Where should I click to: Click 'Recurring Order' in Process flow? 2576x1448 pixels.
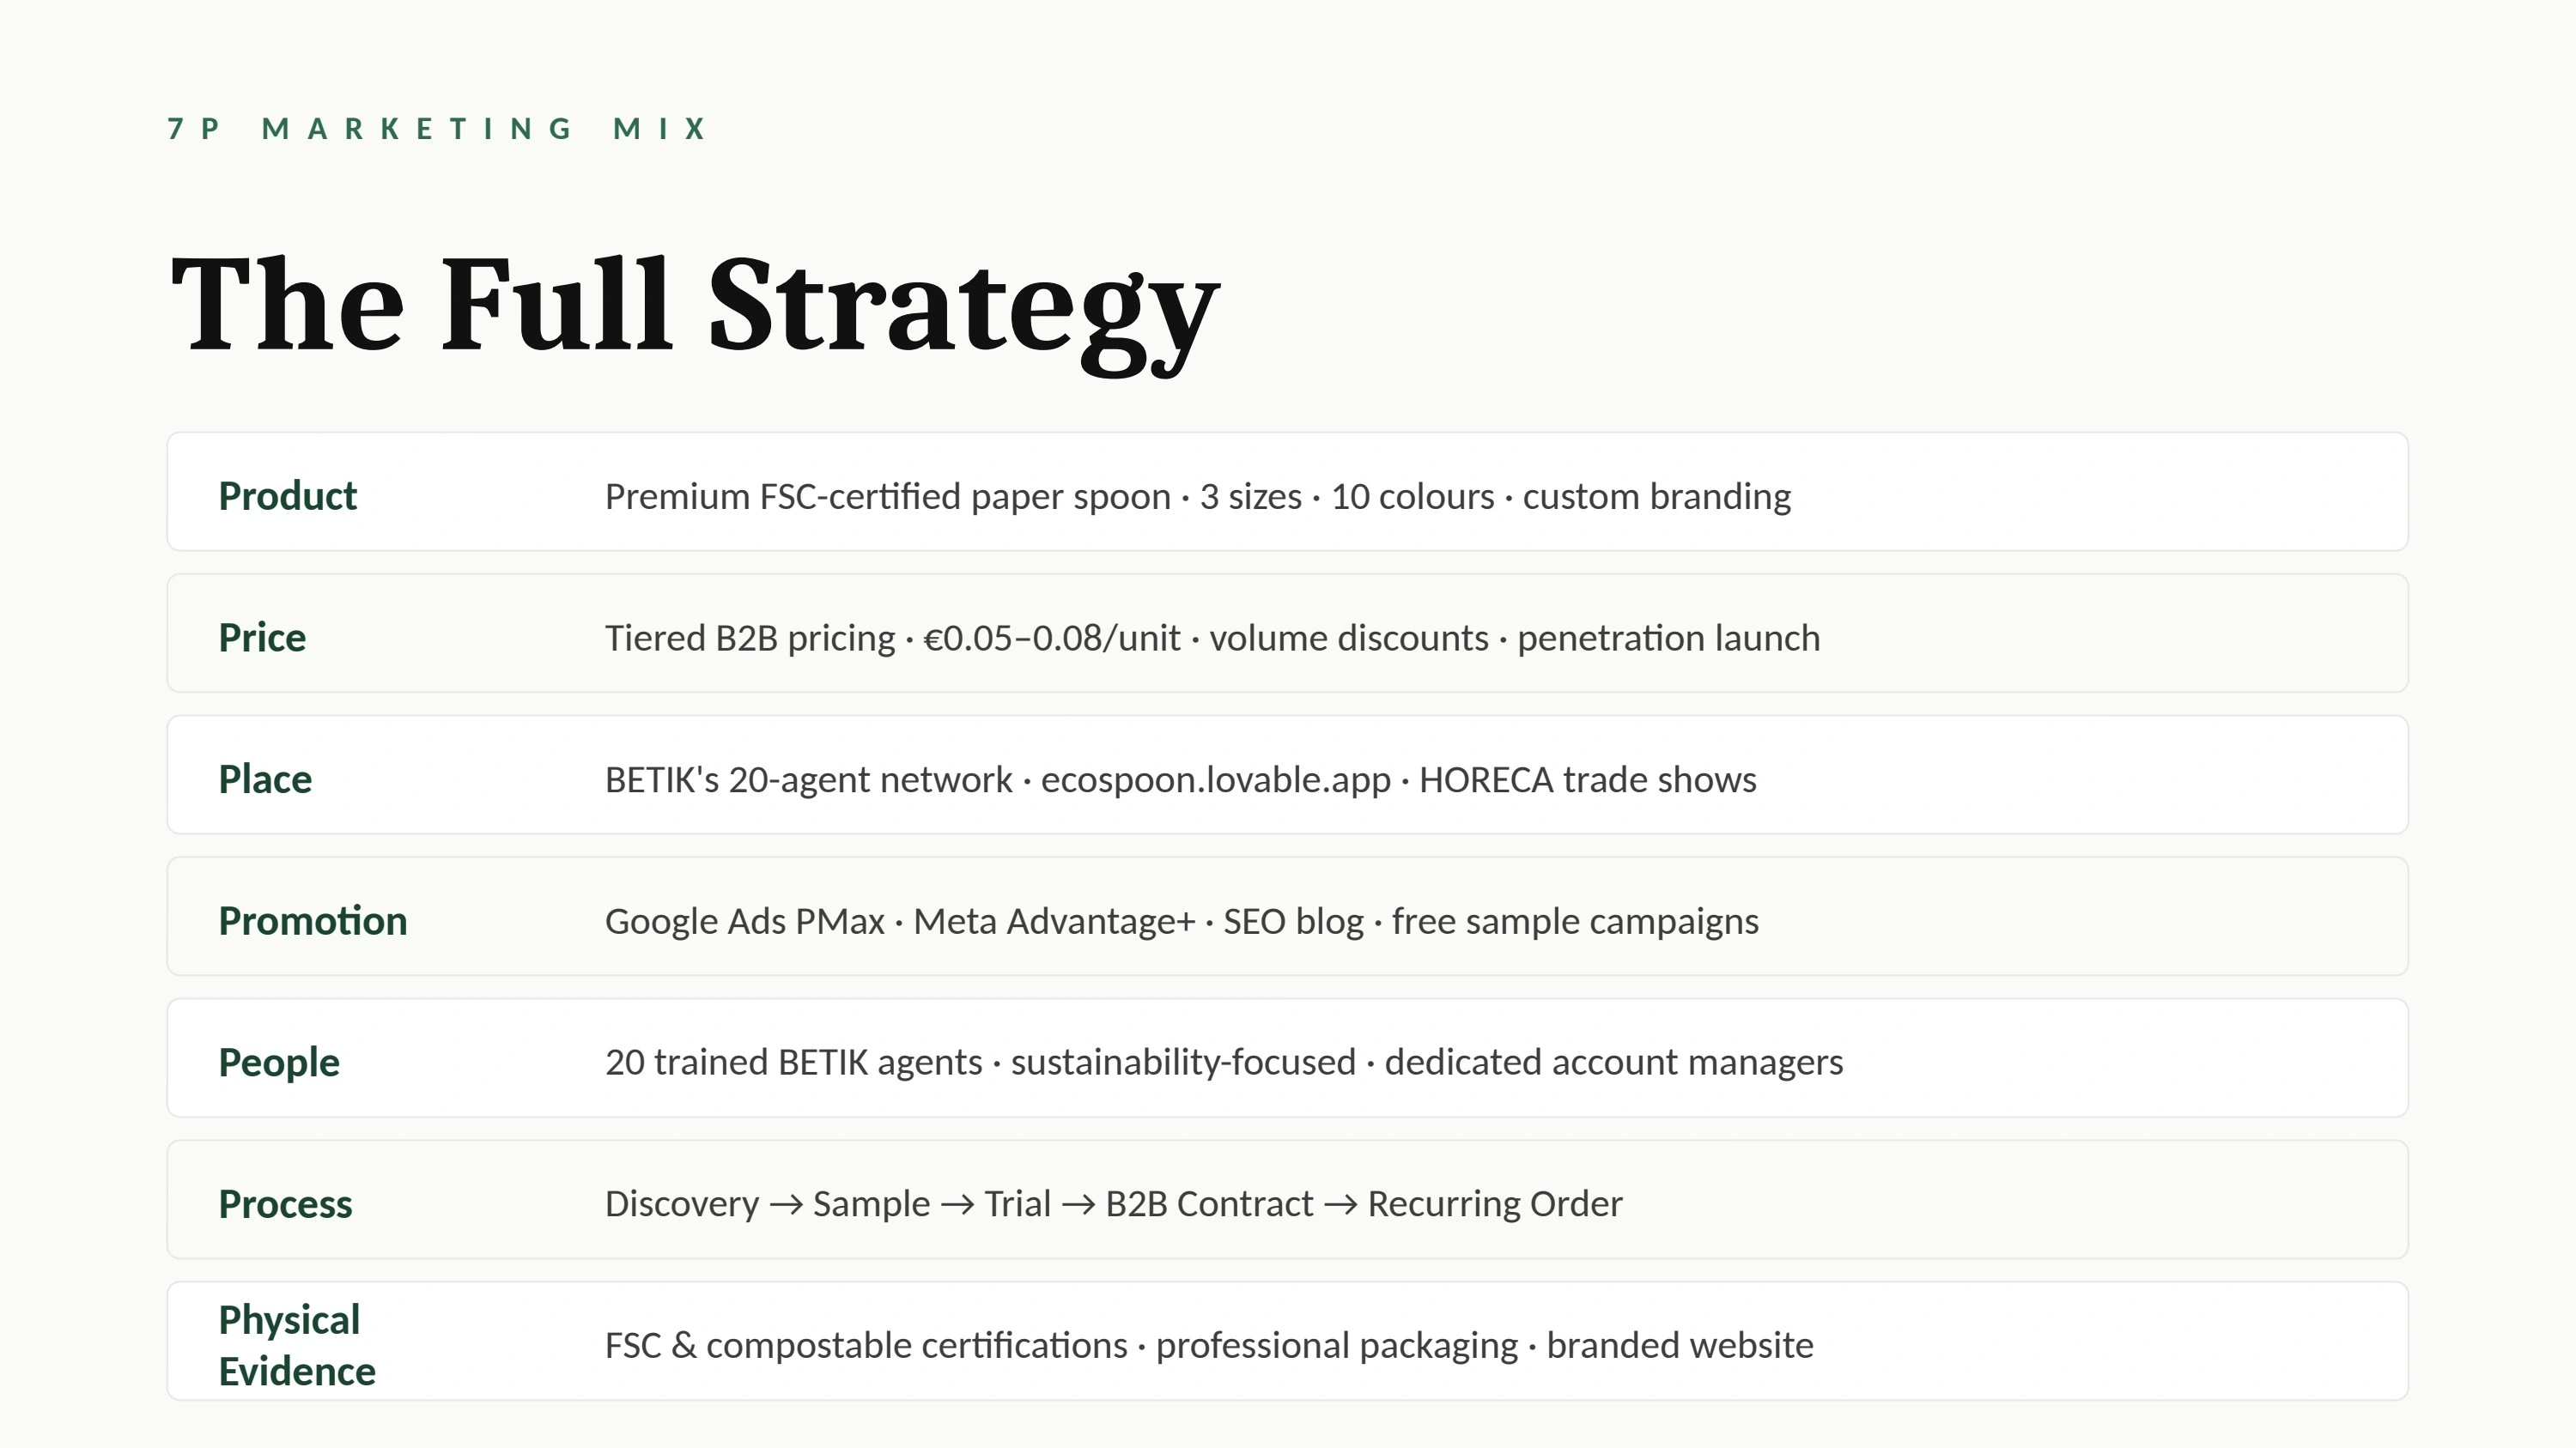click(x=1495, y=1204)
